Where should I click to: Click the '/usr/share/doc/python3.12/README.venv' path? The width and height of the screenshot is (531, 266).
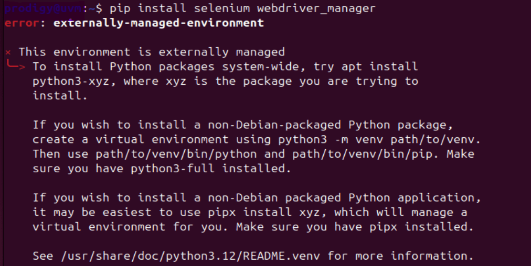[190, 256]
